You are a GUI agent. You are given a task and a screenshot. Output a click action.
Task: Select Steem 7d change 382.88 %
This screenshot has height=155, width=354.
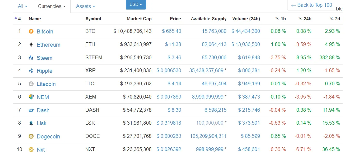click(330, 57)
